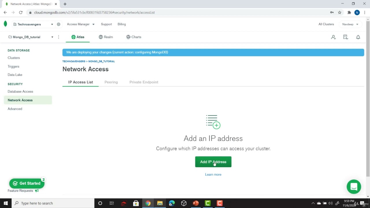Screen dimensions: 370x208
Task: Open the project activity feed icon
Action: click(345, 37)
